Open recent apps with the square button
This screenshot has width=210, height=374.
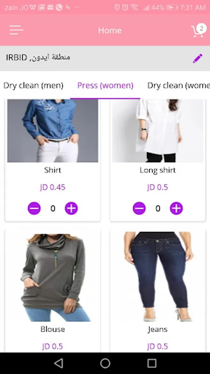[x=151, y=363]
